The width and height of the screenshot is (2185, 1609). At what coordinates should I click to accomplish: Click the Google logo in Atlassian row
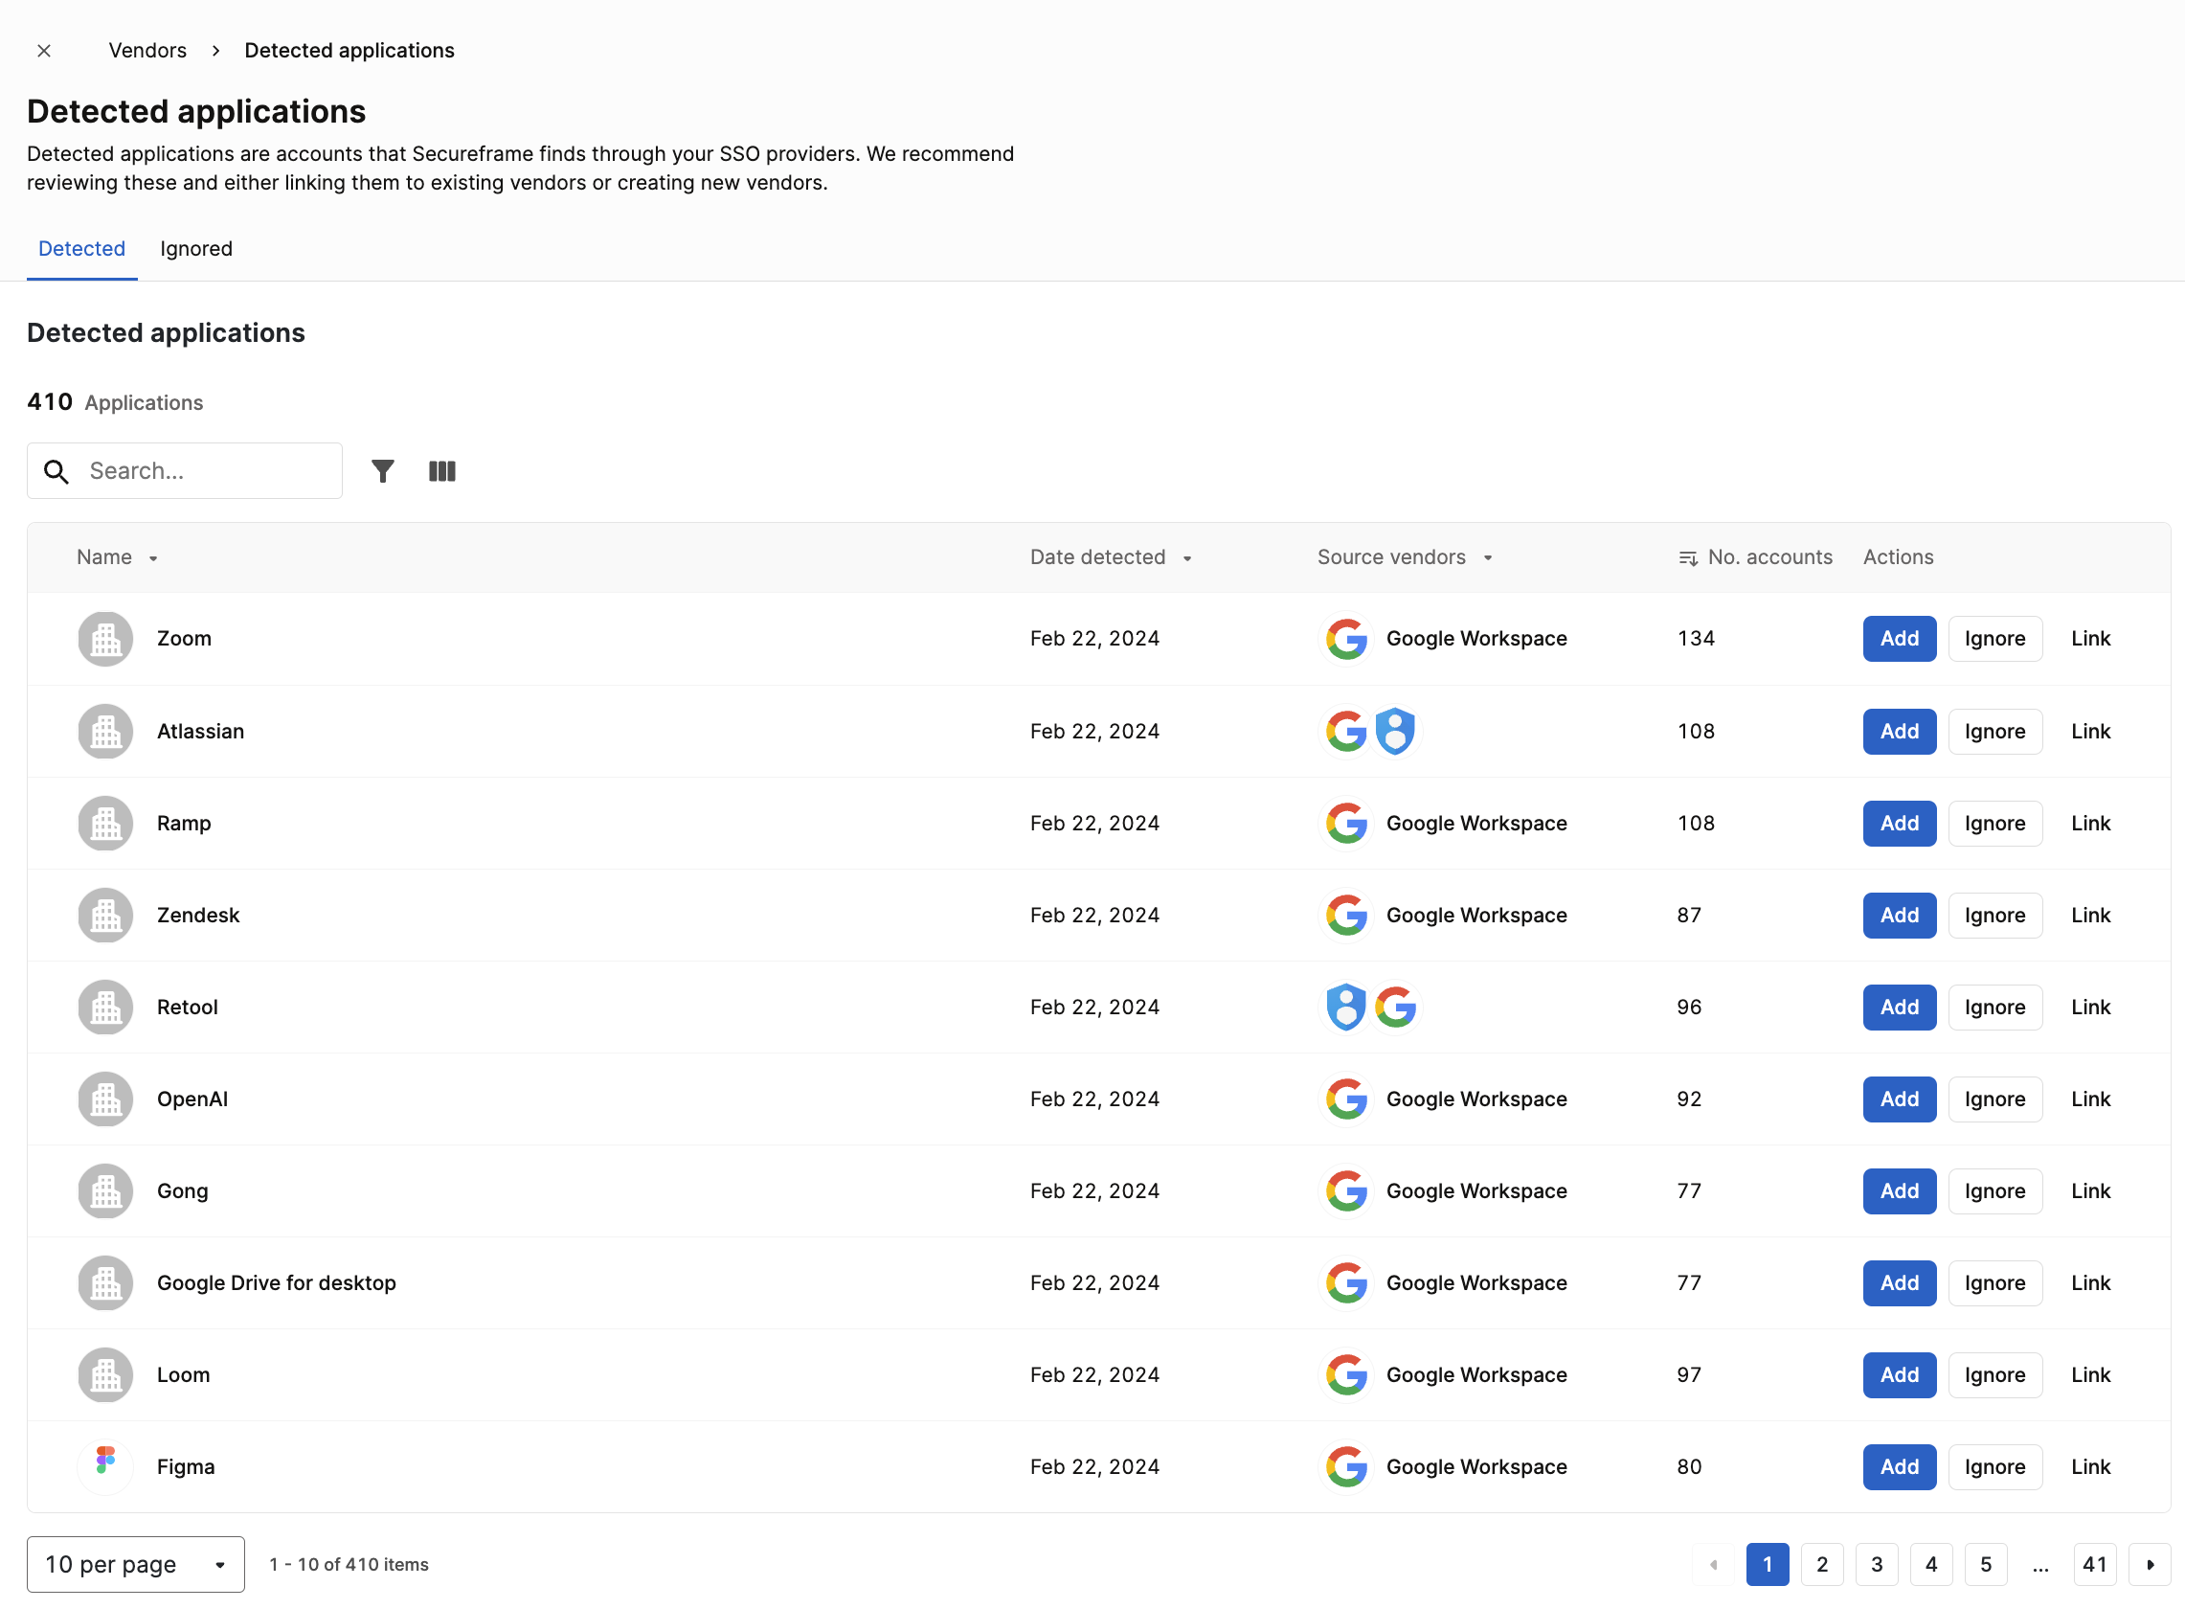click(x=1346, y=732)
